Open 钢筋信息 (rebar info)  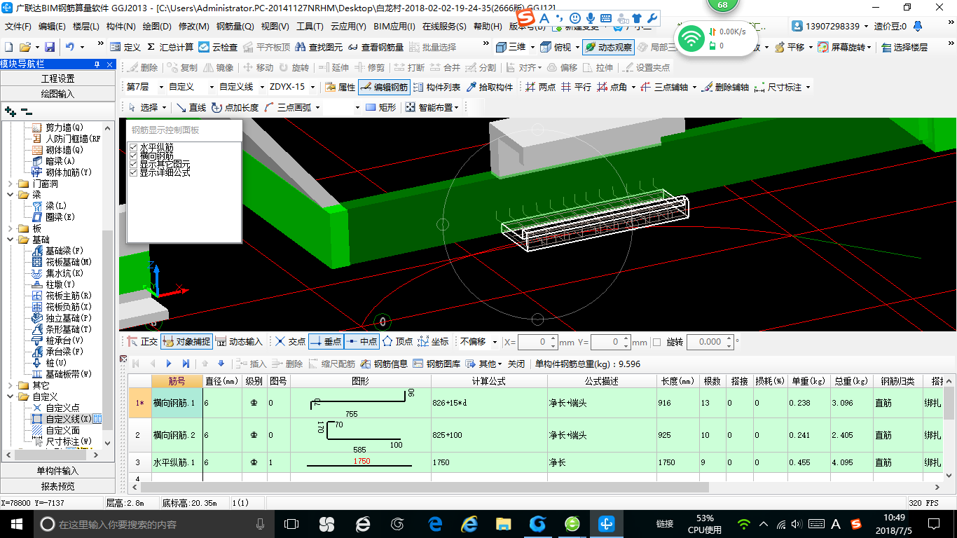point(384,364)
